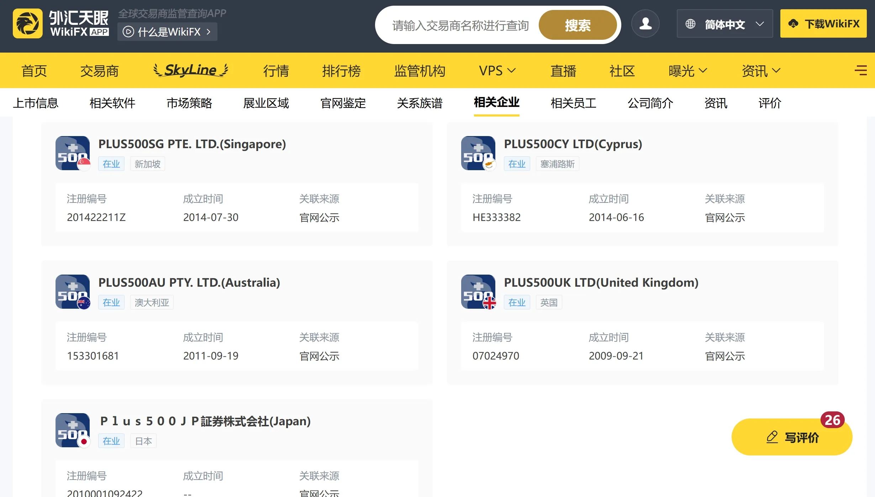875x497 pixels.
Task: Click the 日本 country tag
Action: click(143, 441)
